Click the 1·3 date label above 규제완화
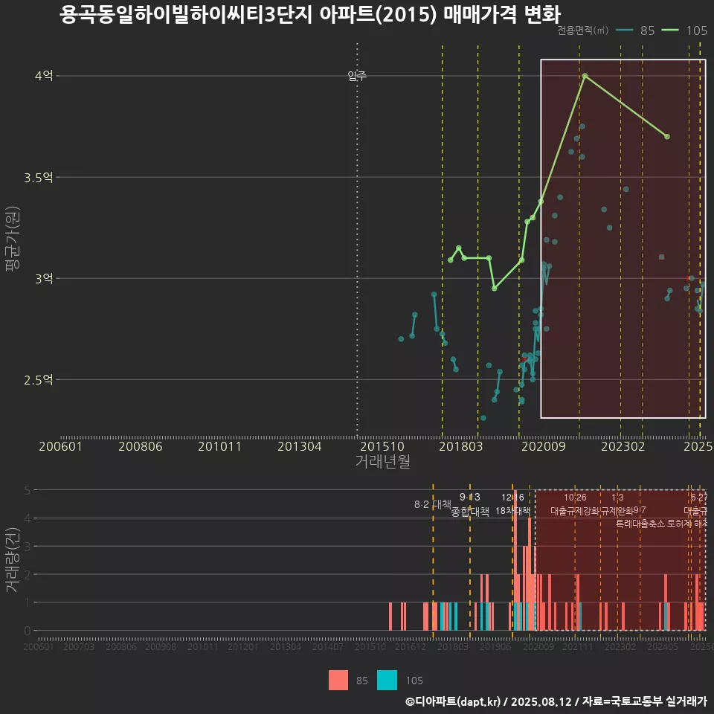This screenshot has width=714, height=714. pos(617,498)
